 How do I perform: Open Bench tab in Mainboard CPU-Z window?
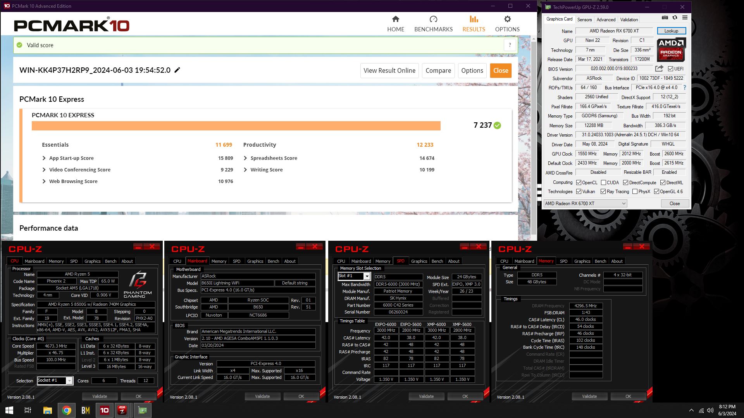pyautogui.click(x=273, y=261)
